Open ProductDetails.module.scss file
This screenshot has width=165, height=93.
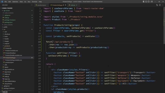pyautogui.click(x=14, y=55)
